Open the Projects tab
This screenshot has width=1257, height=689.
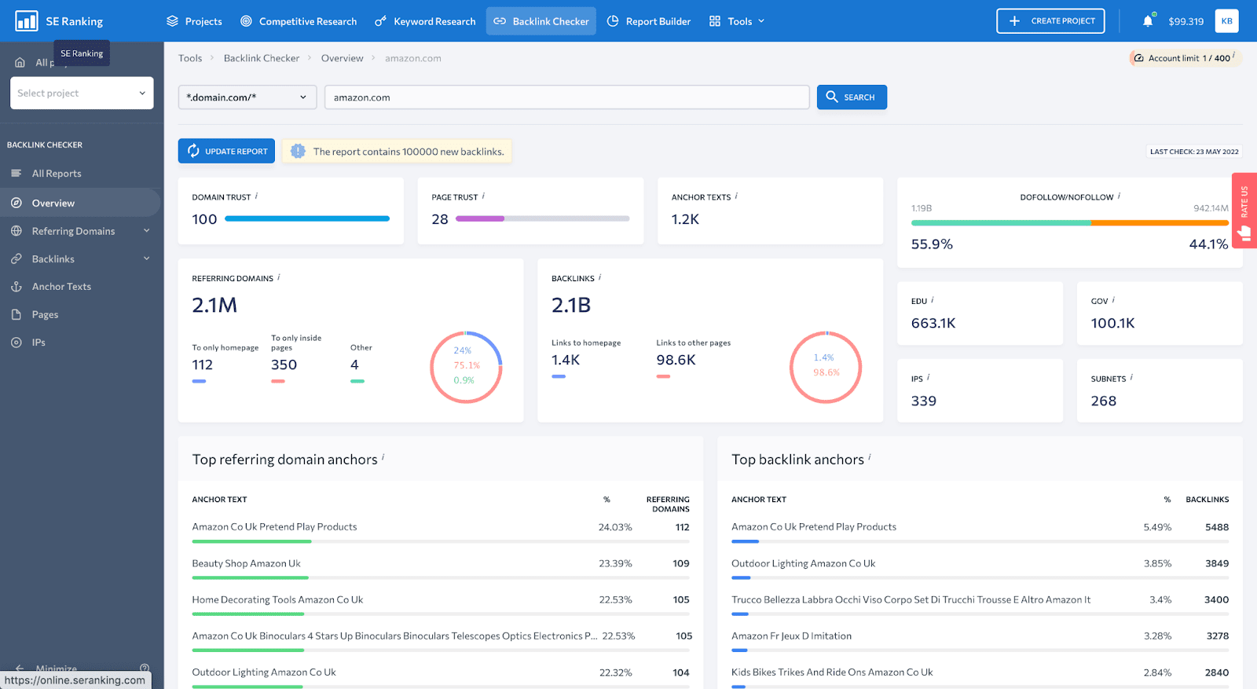[x=194, y=21]
